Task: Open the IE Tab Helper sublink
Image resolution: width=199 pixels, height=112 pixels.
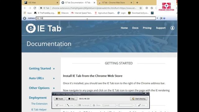Action: click(39, 110)
